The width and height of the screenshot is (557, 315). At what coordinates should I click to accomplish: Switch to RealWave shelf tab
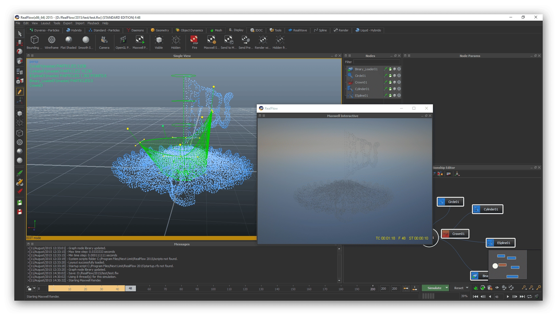pos(297,30)
